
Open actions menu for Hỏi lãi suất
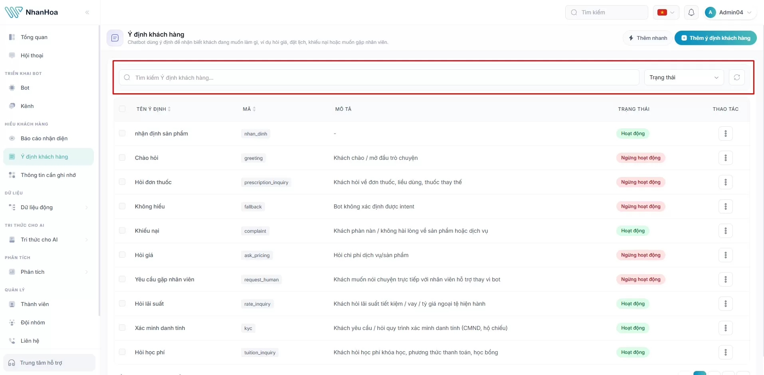tap(726, 304)
